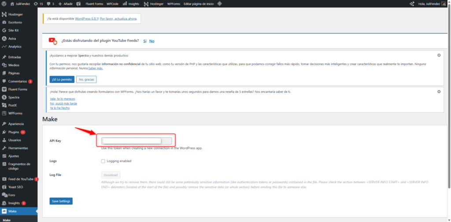
Task: Open Herramientas in the sidebar
Action: pyautogui.click(x=18, y=148)
